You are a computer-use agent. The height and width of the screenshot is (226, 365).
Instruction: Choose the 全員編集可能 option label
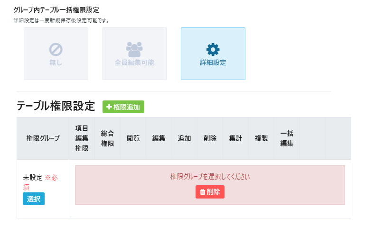[134, 62]
